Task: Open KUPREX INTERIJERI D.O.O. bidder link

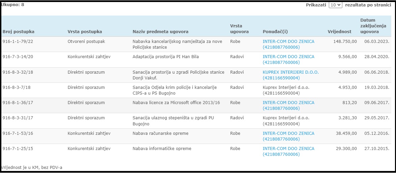Action: tap(291, 75)
